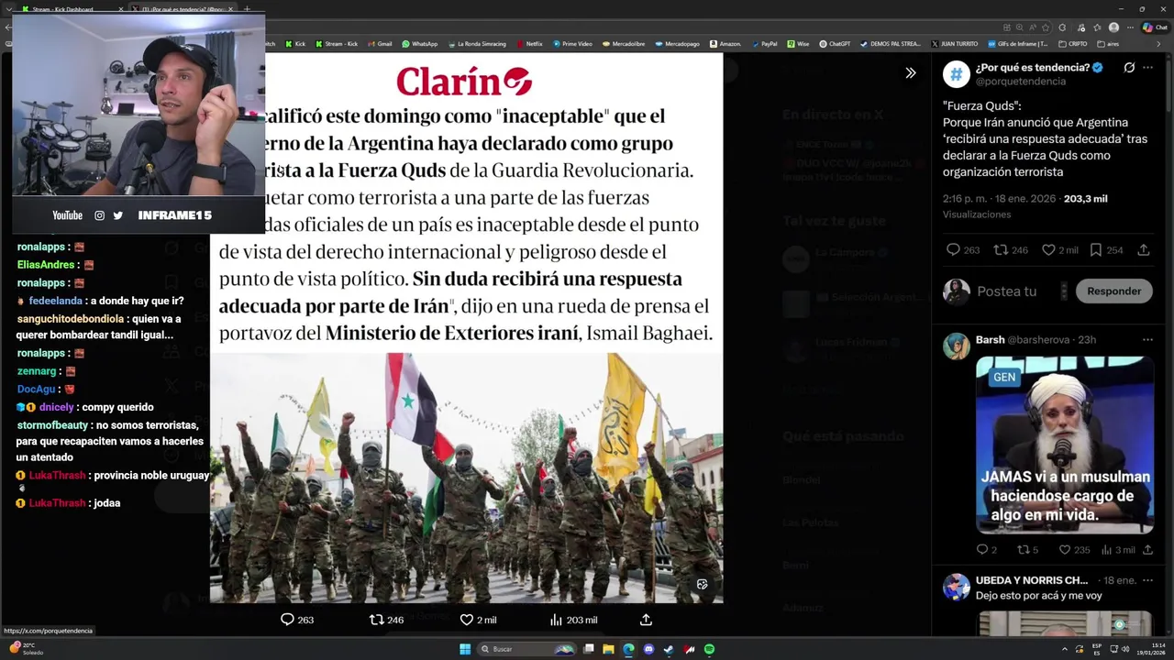Expand the CRIPTO bookmarks folder

(x=1073, y=43)
